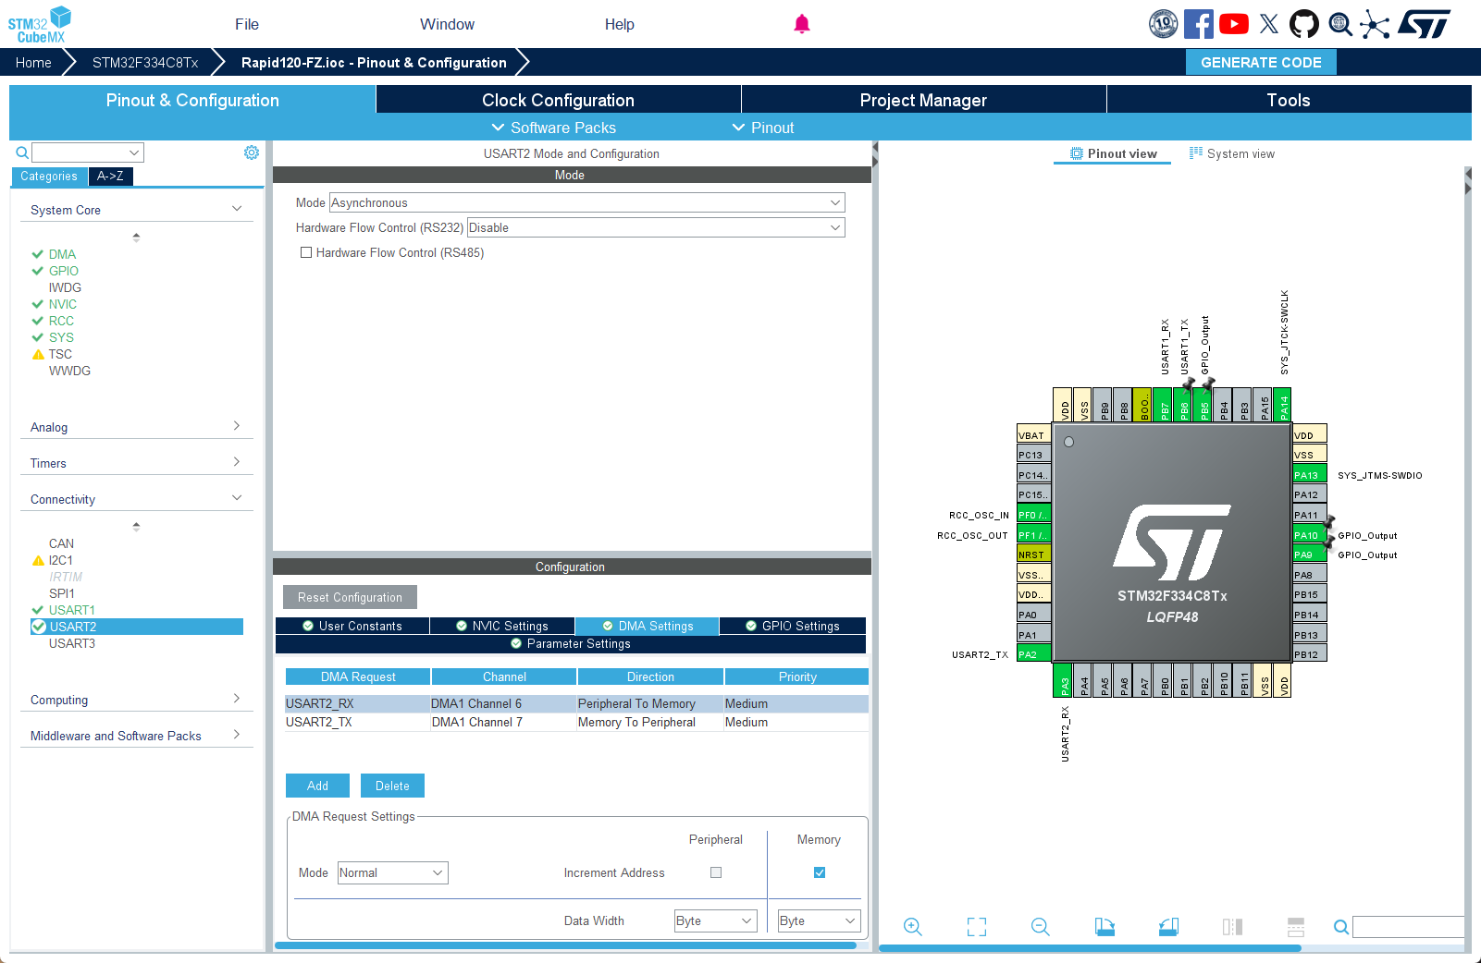Toggle Memory increment address checkbox
Screen dimensions: 1481x963
(x=820, y=872)
